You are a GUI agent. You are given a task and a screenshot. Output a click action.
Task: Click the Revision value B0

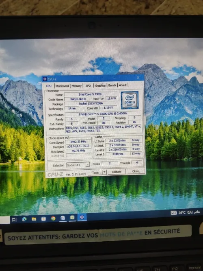click(x=134, y=122)
